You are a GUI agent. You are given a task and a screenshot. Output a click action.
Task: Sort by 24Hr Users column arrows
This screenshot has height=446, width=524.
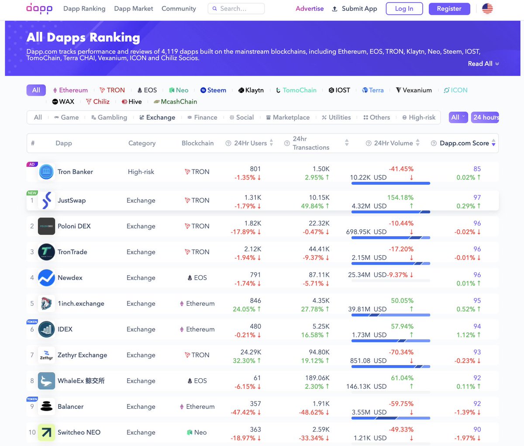[271, 143]
